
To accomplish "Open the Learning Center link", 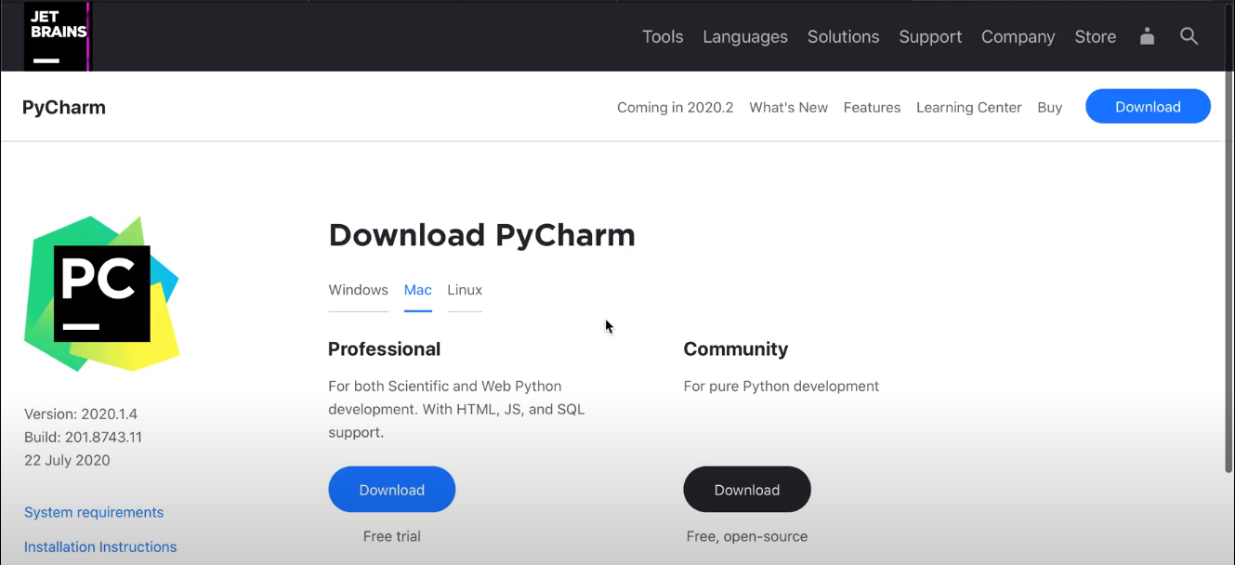I will [968, 108].
